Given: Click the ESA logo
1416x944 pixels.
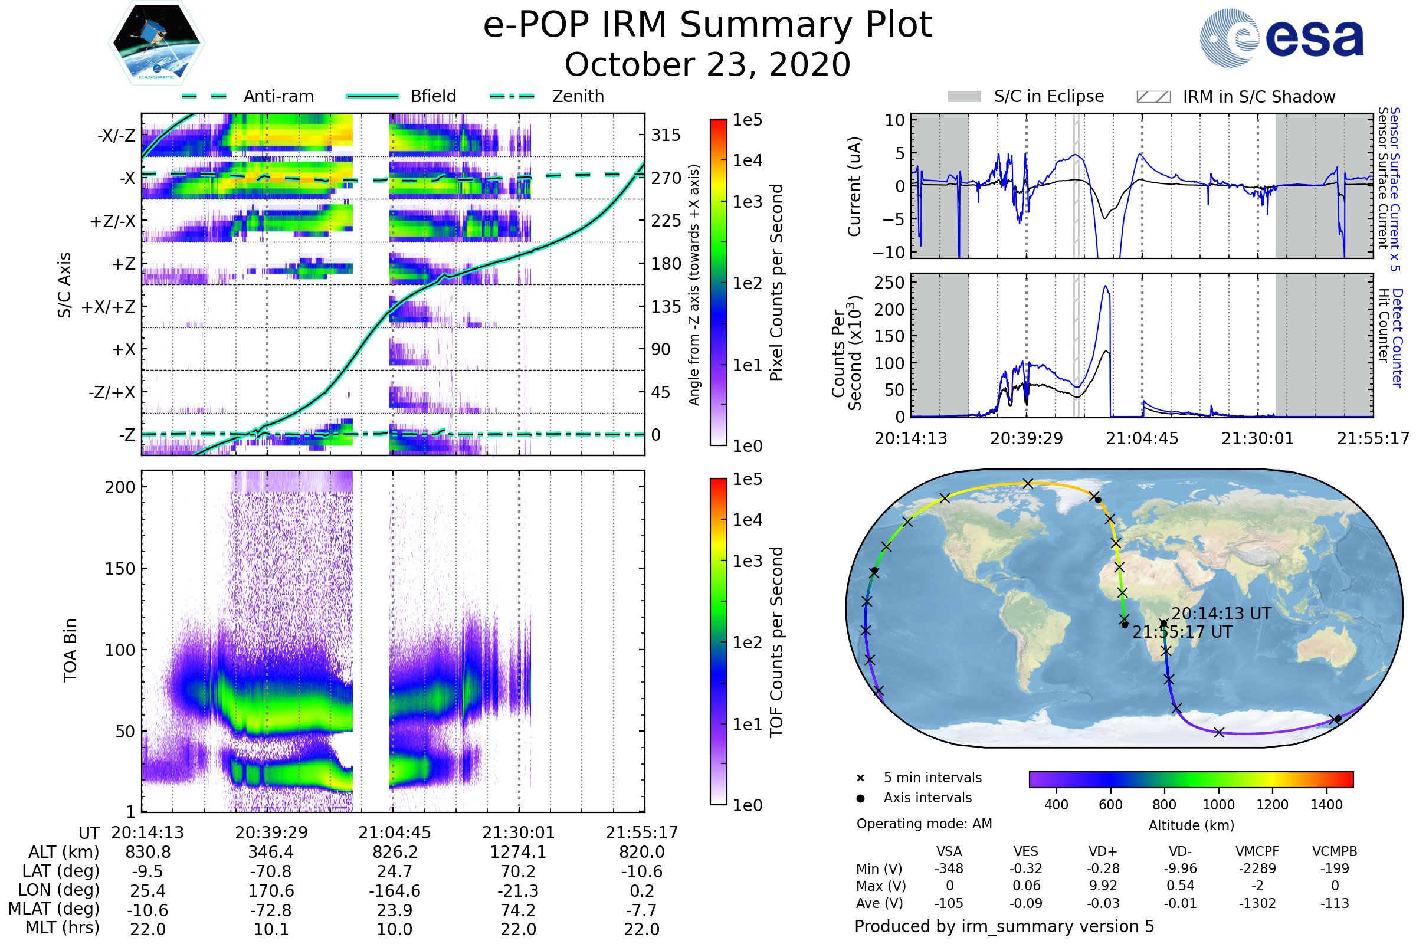Looking at the screenshot, I should [1282, 37].
